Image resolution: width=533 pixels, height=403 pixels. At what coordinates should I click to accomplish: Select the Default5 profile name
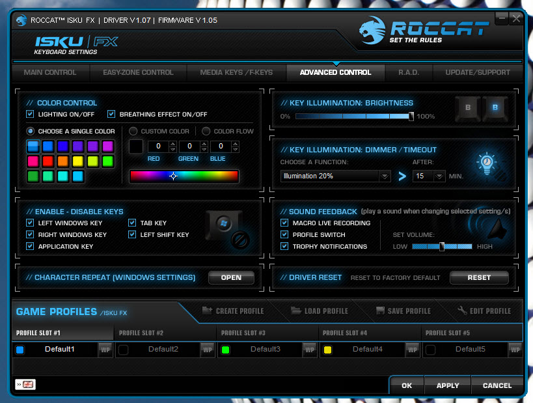pos(470,349)
